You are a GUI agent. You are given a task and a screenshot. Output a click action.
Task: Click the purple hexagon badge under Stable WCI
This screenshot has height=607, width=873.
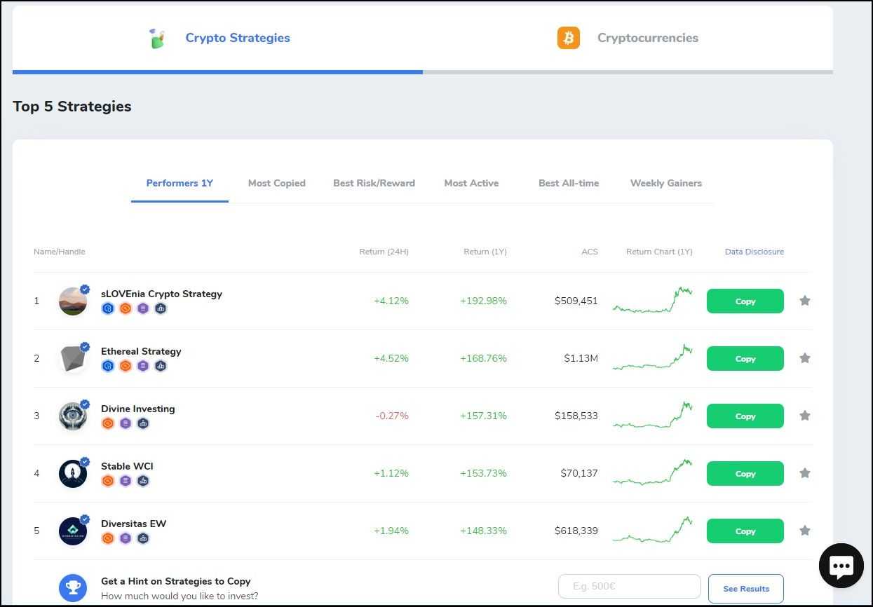126,480
